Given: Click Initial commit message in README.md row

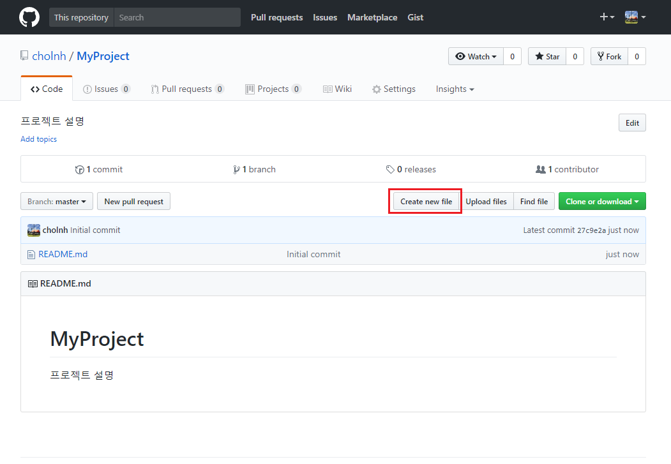Looking at the screenshot, I should point(313,255).
